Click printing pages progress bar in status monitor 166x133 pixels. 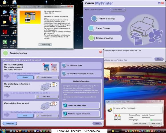(156, 120)
